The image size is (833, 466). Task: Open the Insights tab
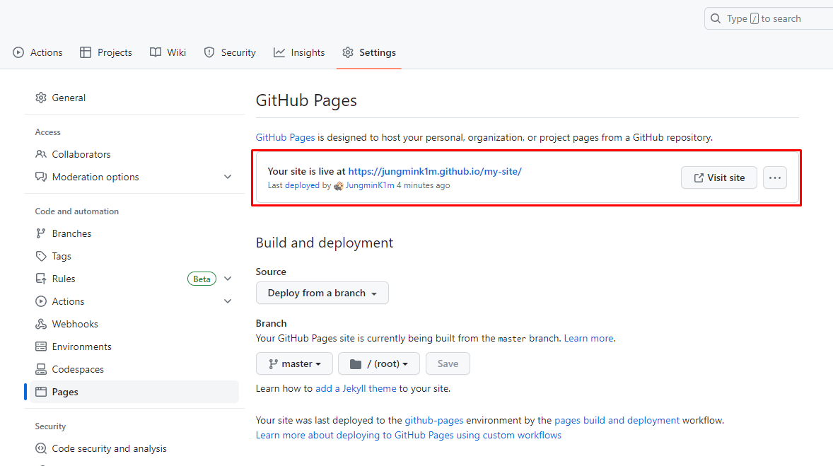[x=299, y=52]
